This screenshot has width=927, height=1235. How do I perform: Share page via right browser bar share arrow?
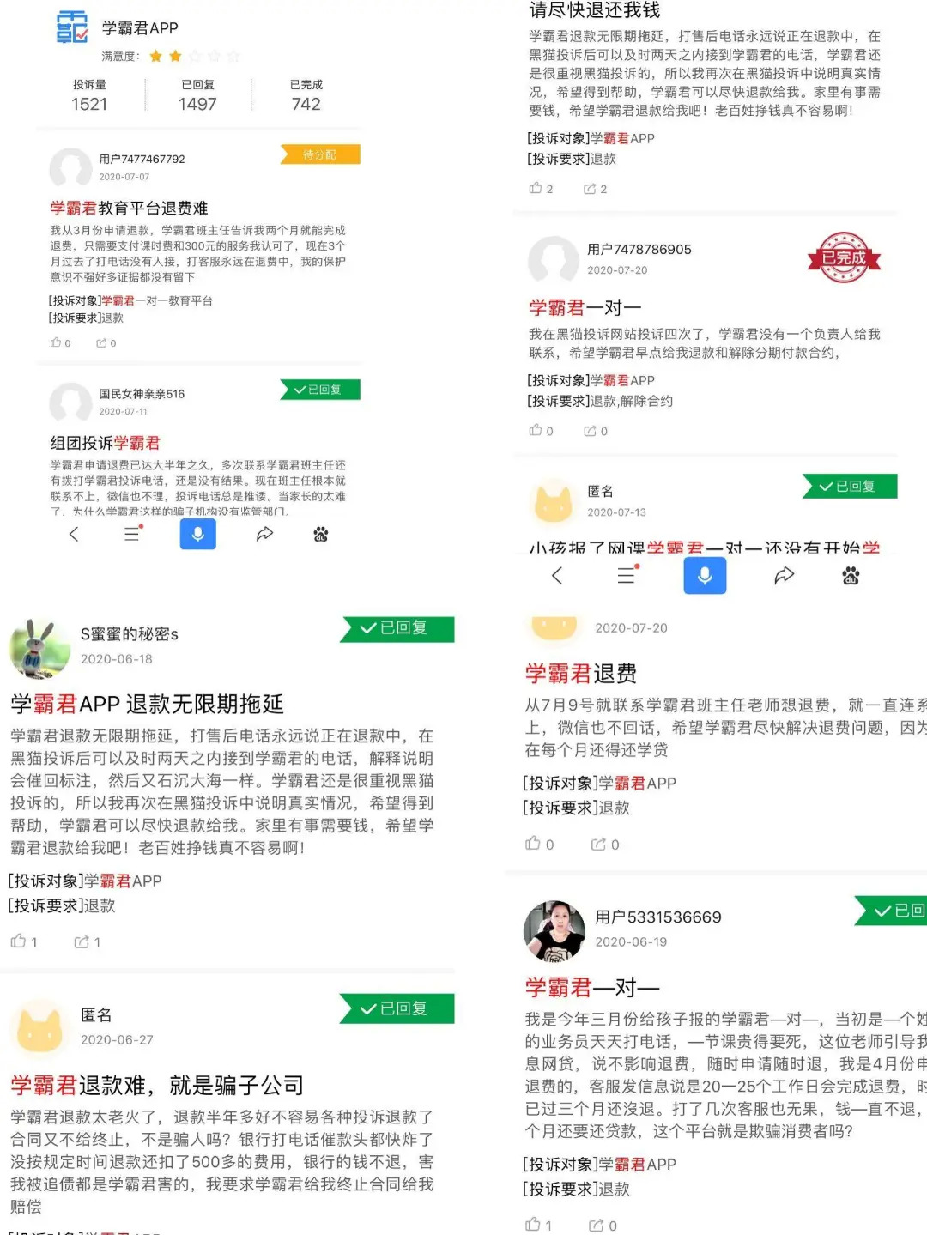pyautogui.click(x=784, y=576)
